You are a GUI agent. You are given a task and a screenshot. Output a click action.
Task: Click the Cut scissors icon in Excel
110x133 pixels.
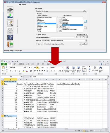[7, 67]
